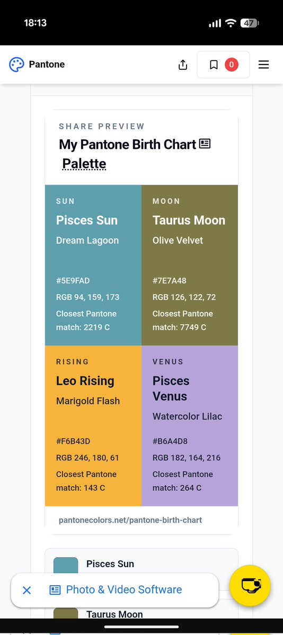Open the bookmark icon with red counter
The height and width of the screenshot is (635, 283).
coord(223,65)
